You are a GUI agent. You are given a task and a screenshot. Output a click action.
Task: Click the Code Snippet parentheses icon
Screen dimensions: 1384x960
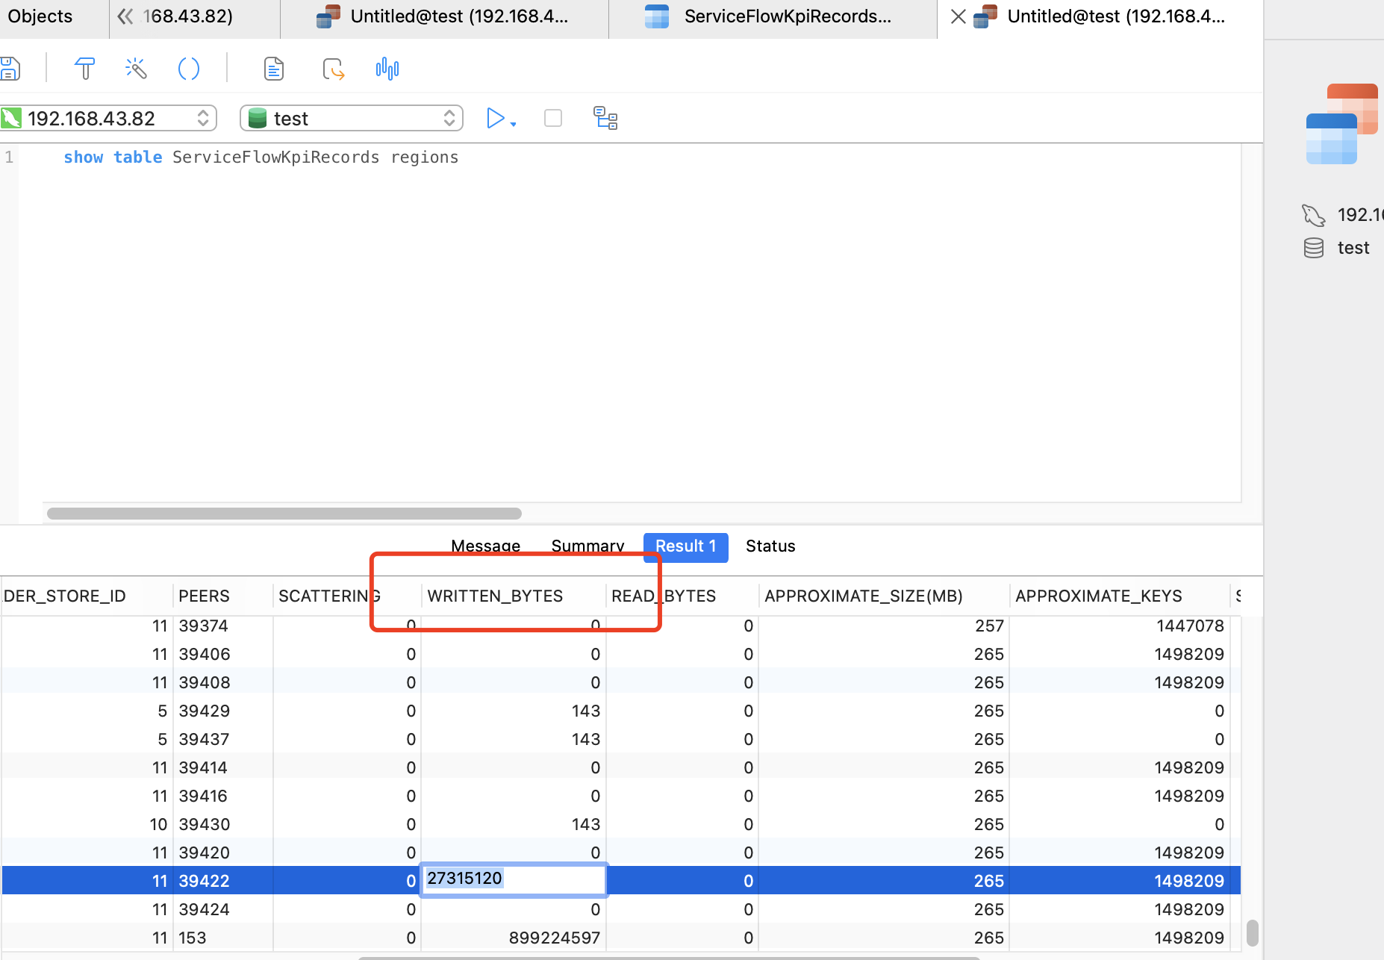click(x=189, y=69)
